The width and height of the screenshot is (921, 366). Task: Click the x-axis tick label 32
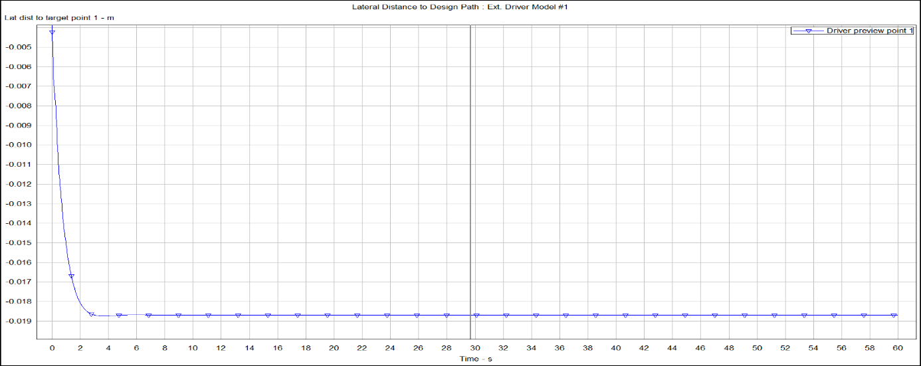(x=503, y=347)
